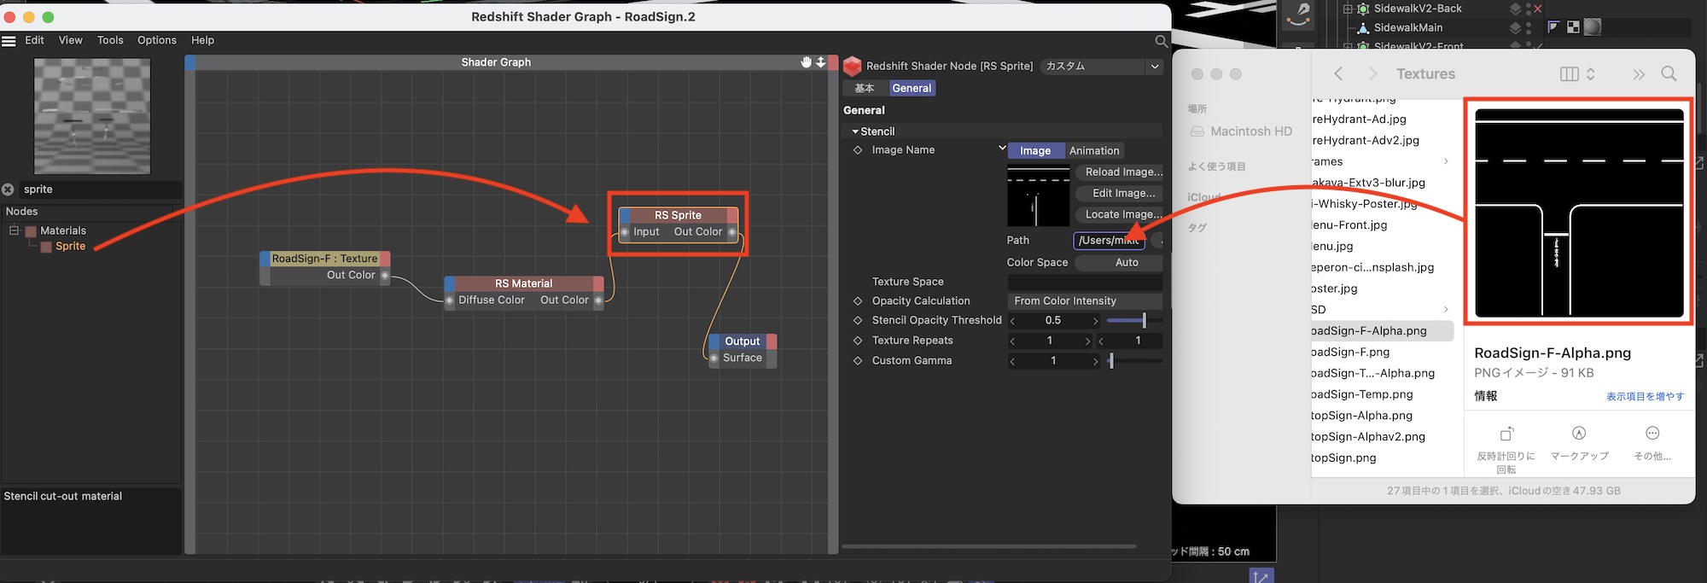Click the rotate counterclockwise icon in Finder preview
The width and height of the screenshot is (1707, 583).
(x=1506, y=434)
